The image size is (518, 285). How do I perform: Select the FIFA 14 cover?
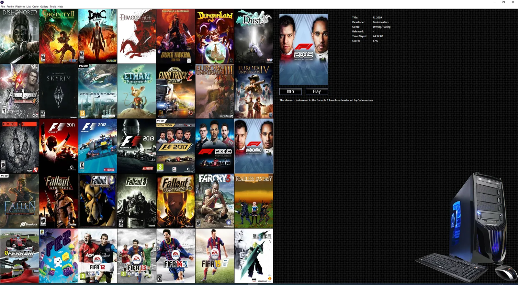pos(176,256)
